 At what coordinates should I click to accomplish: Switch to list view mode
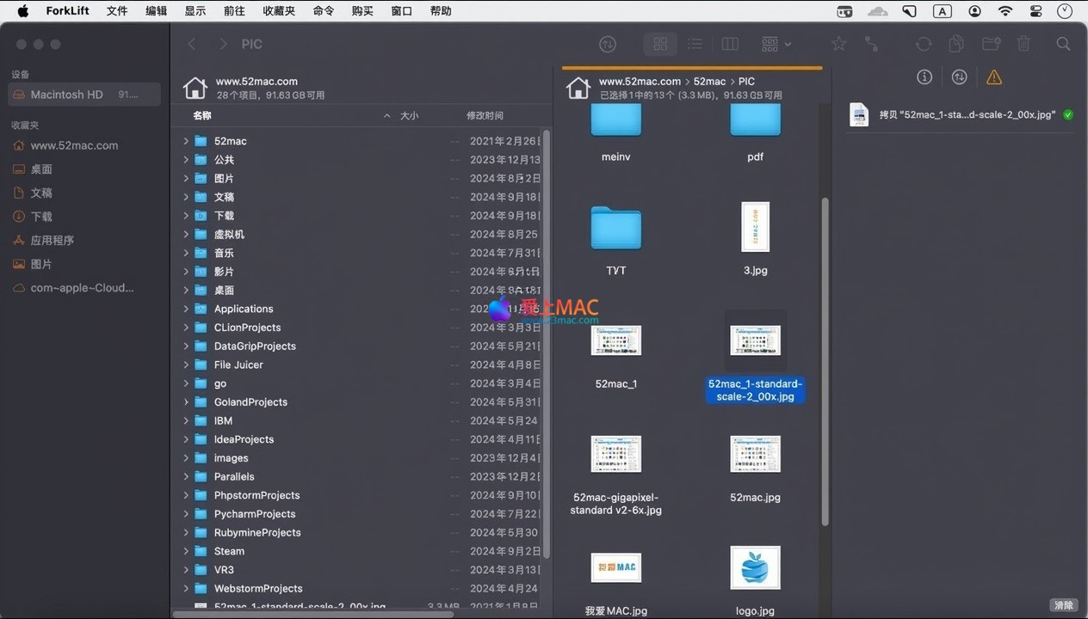(695, 44)
